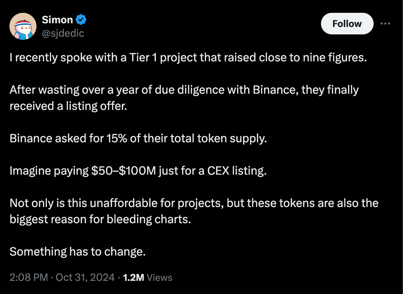Image resolution: width=403 pixels, height=294 pixels.
Task: Open @sjdedic's profile via the handle
Action: 63,33
